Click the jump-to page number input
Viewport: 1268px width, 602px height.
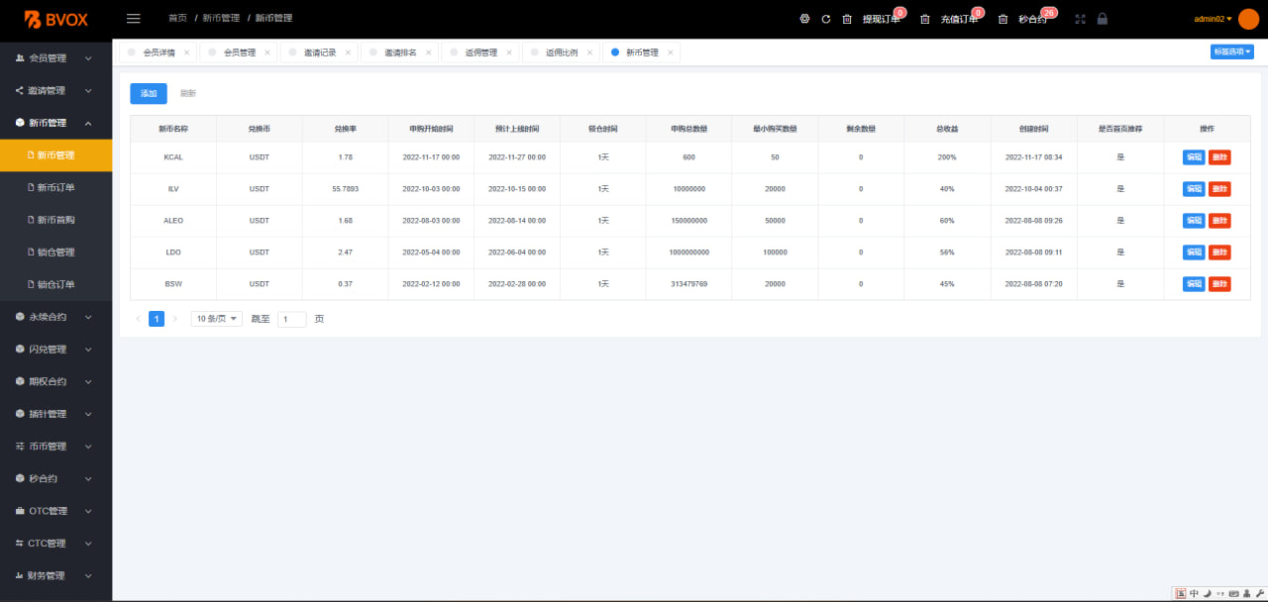click(291, 319)
